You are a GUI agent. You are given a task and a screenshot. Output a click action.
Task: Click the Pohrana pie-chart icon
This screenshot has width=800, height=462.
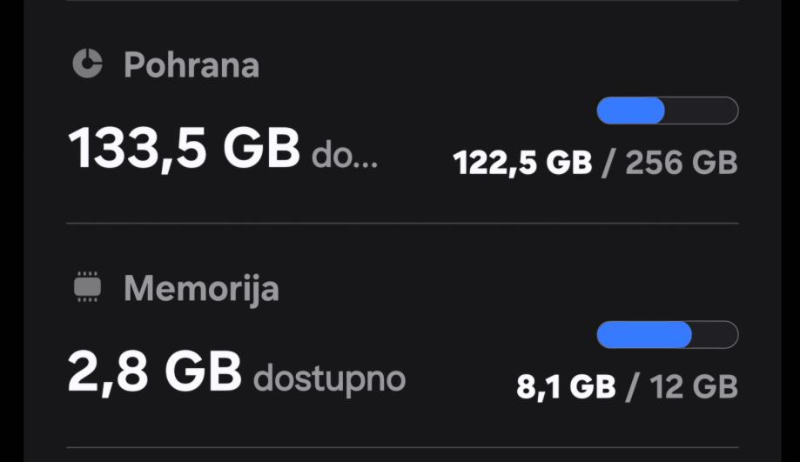(87, 64)
